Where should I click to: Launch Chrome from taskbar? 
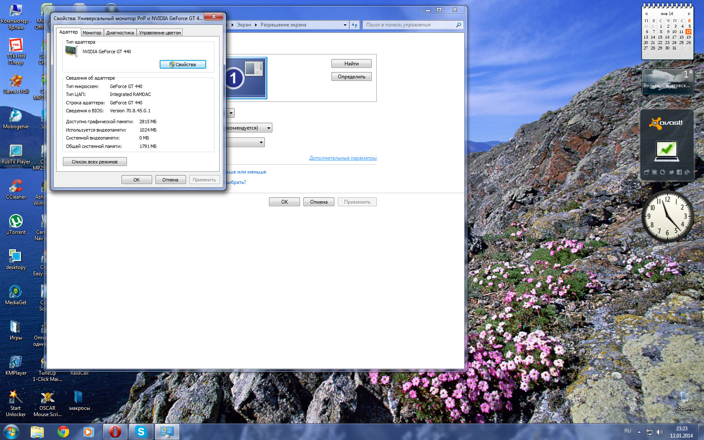[63, 432]
